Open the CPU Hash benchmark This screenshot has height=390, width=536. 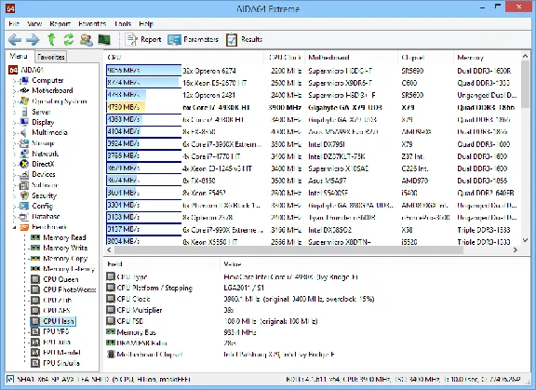(53, 321)
